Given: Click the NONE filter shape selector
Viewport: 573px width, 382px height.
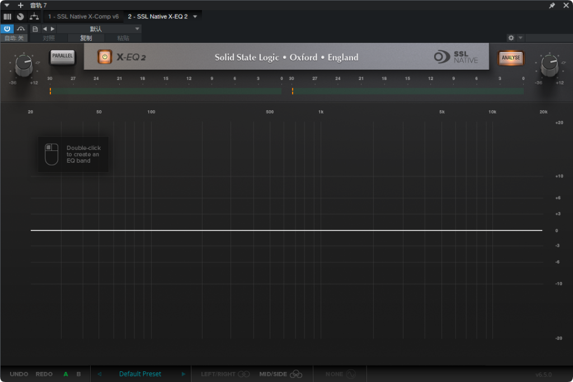Looking at the screenshot, I should pos(340,374).
